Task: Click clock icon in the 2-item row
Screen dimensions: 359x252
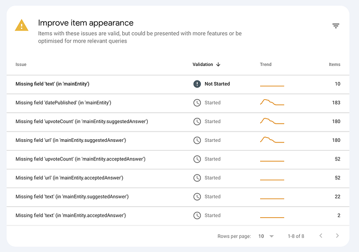Action: [197, 216]
